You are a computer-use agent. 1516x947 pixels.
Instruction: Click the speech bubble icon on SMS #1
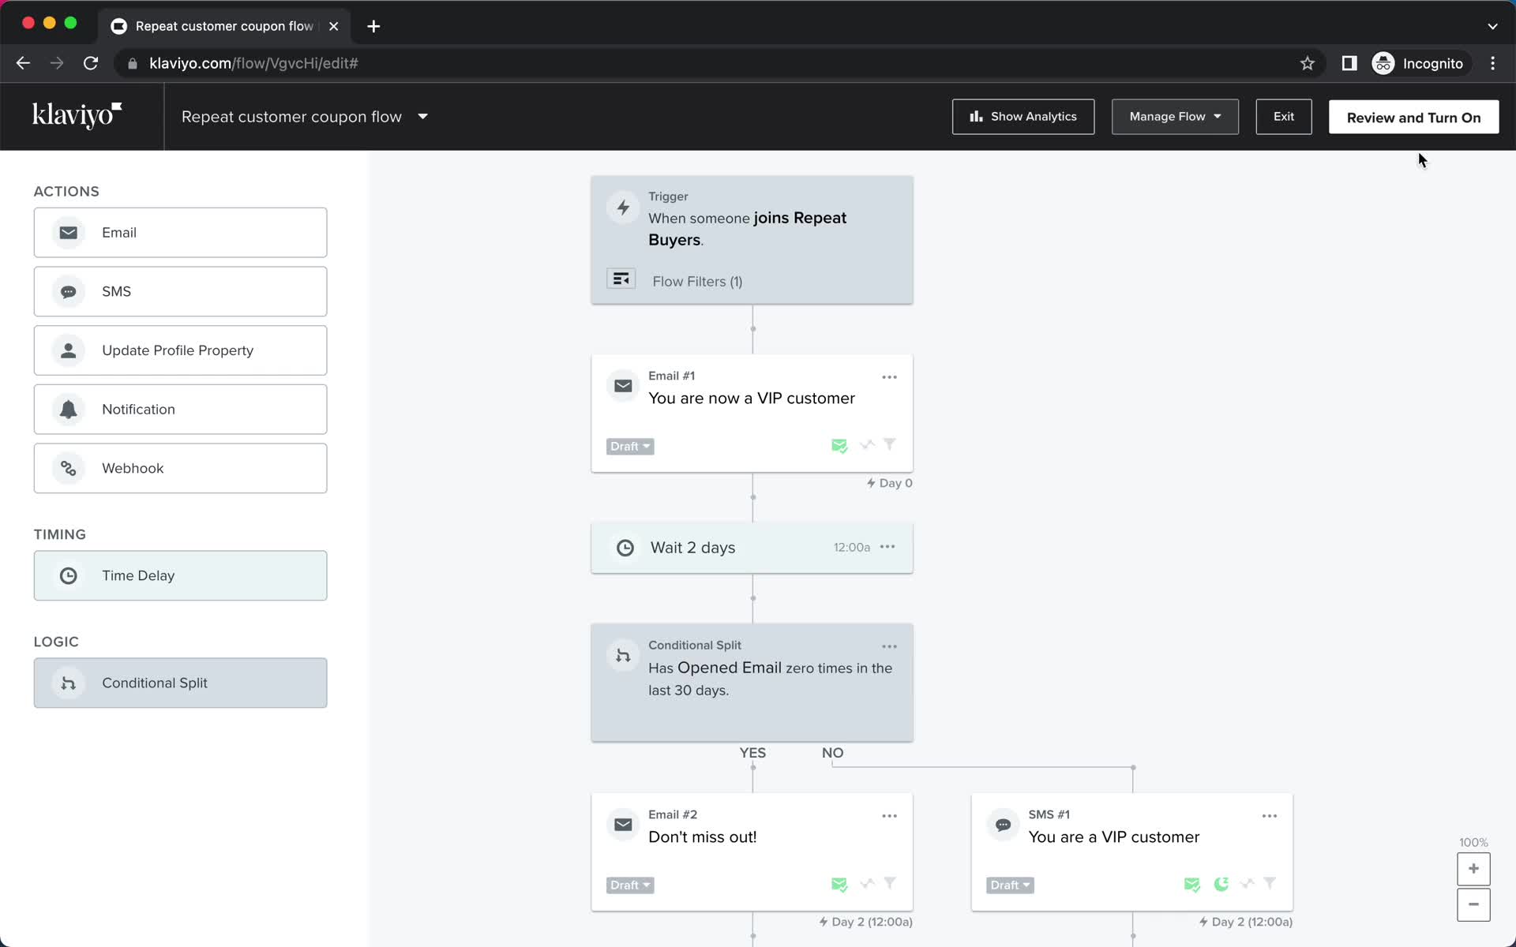(1003, 825)
